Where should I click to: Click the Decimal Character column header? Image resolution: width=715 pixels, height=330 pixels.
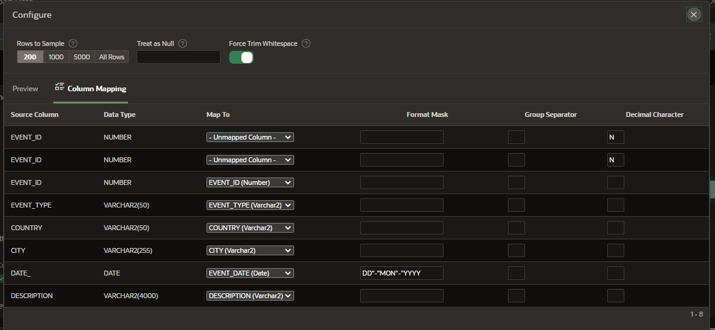click(x=654, y=115)
